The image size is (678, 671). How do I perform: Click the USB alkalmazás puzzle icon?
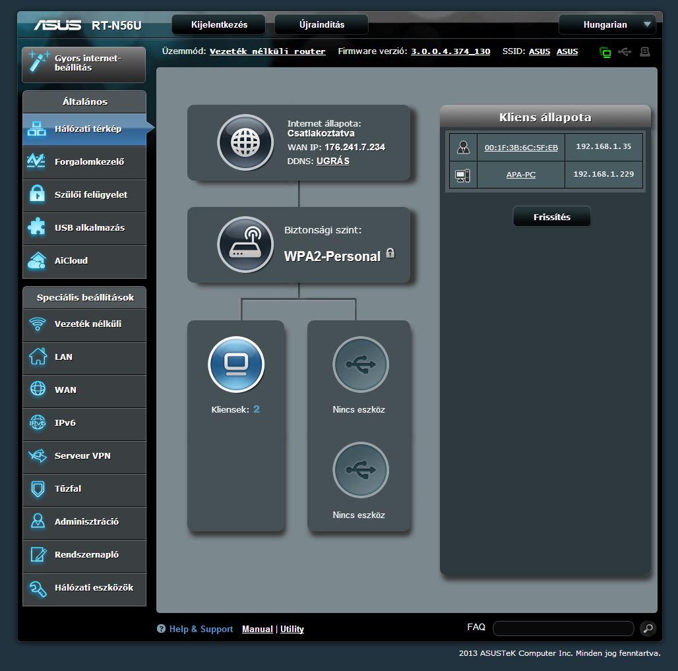click(37, 227)
